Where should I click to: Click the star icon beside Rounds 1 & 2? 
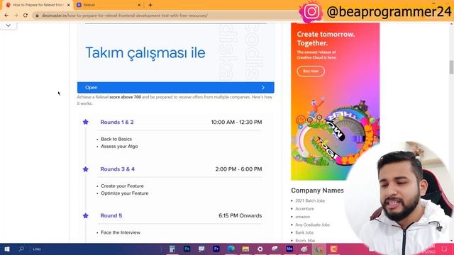pyautogui.click(x=85, y=122)
